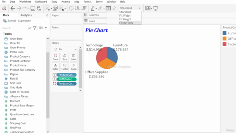Choose Standard in fit dropdown list
This screenshot has width=236, height=133.
125,12
